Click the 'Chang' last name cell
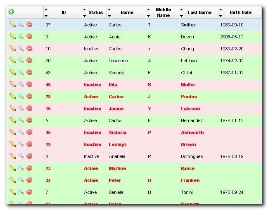 187,49
